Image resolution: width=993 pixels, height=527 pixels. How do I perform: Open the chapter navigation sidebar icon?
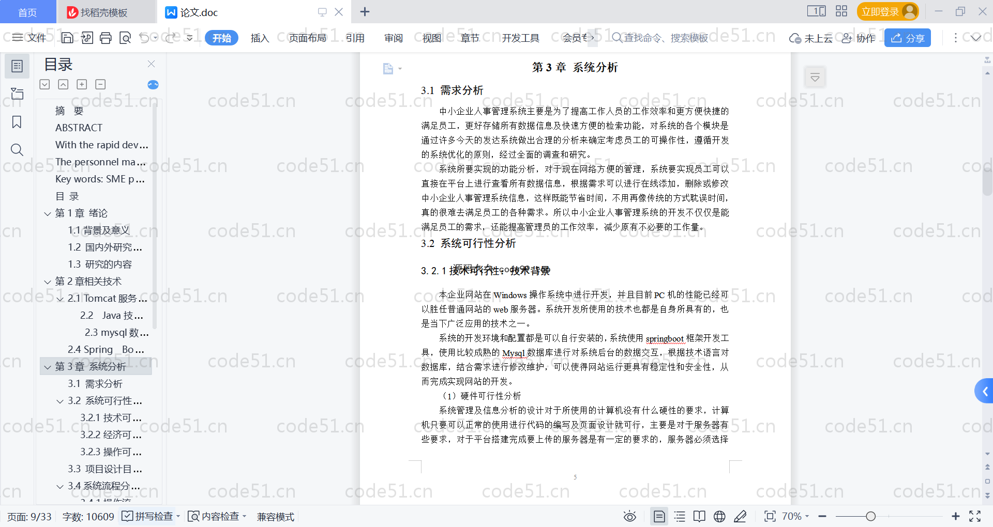tap(17, 94)
